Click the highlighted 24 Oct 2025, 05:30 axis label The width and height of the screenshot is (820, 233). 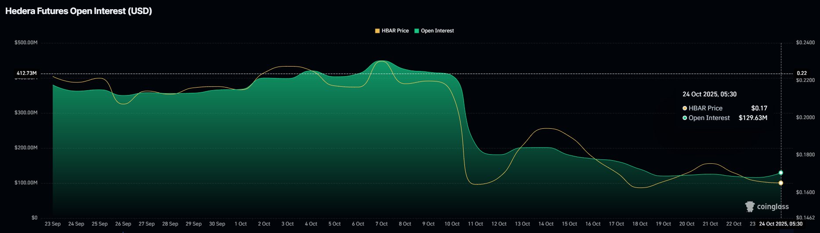click(780, 224)
